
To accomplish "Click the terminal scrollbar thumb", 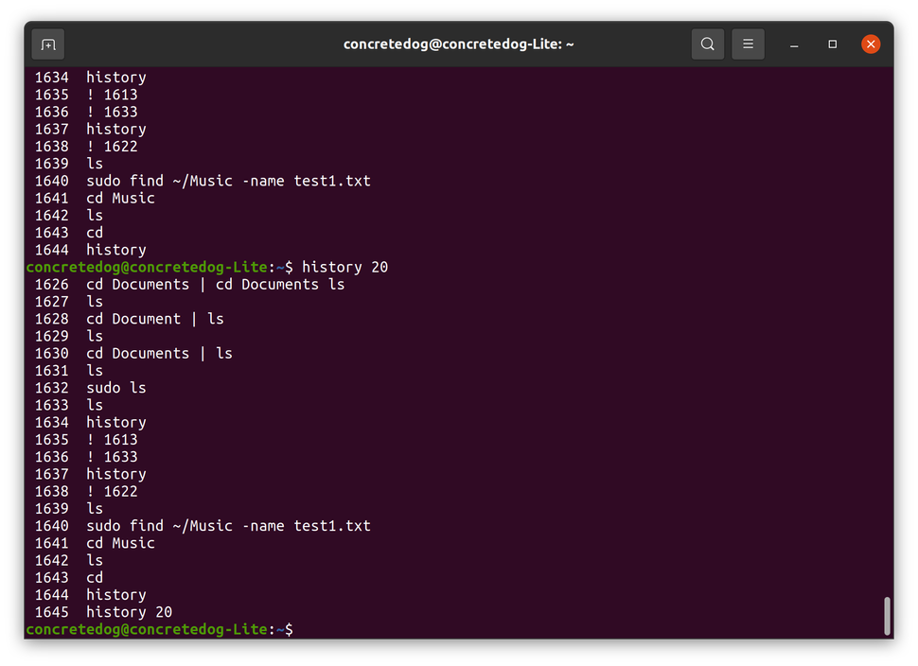I will (885, 616).
